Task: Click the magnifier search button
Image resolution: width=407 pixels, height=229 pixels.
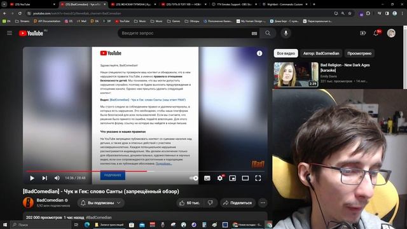Action: (x=268, y=33)
